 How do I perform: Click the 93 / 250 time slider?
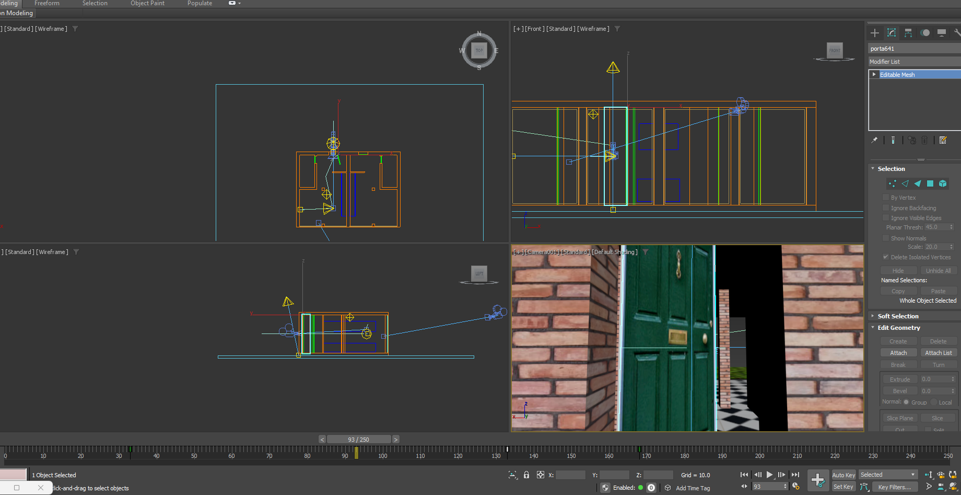click(358, 440)
